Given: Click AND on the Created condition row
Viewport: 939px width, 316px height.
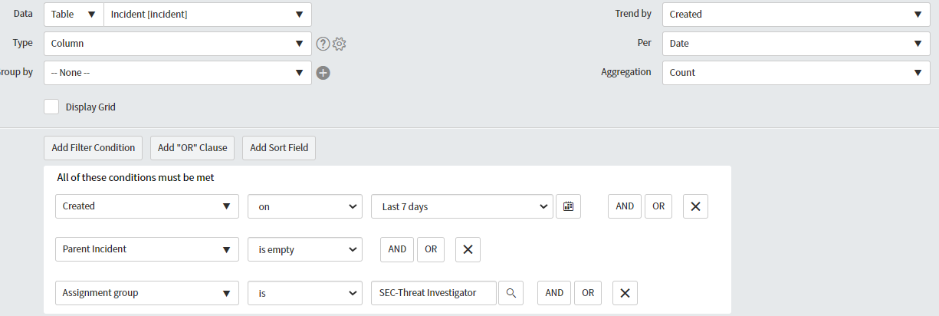Looking at the screenshot, I should (625, 206).
